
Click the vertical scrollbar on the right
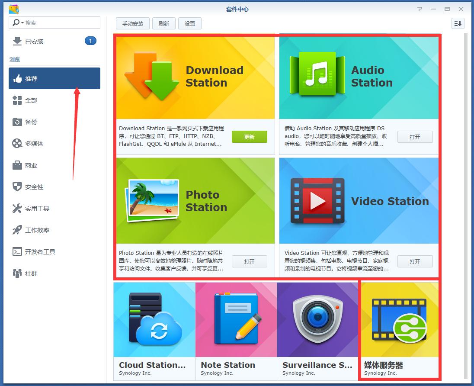[x=466, y=173]
